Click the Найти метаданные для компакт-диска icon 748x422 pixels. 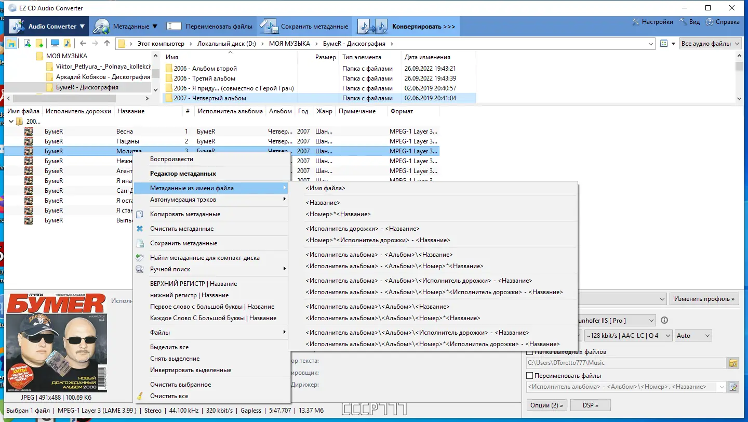coord(139,258)
